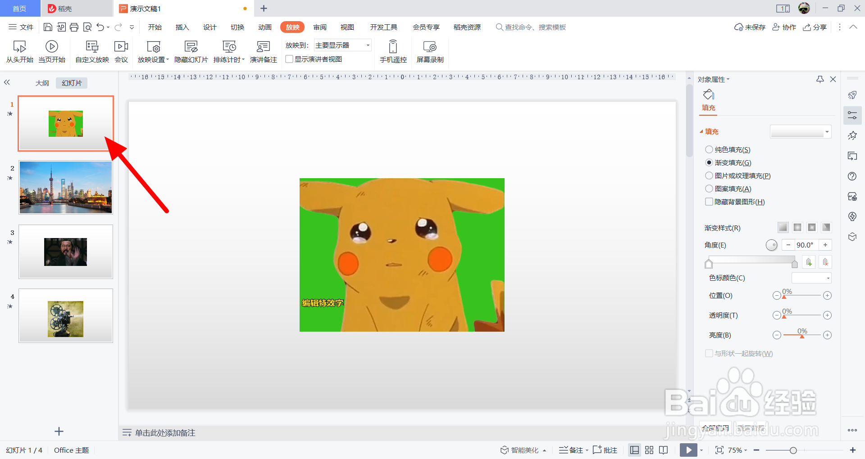The width and height of the screenshot is (865, 459).
Task: Remove gradient stop icon
Action: [x=825, y=262]
